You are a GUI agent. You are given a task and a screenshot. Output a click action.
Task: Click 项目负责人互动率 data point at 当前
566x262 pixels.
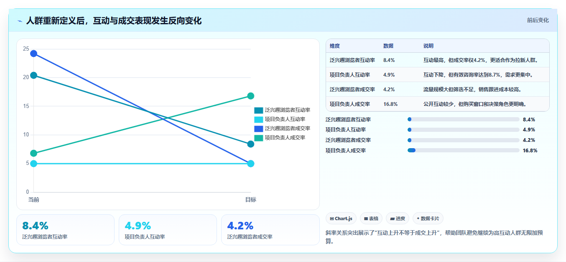pyautogui.click(x=33, y=164)
